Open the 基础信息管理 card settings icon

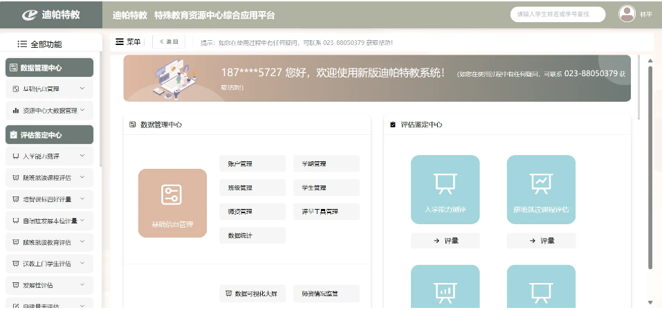(x=172, y=194)
